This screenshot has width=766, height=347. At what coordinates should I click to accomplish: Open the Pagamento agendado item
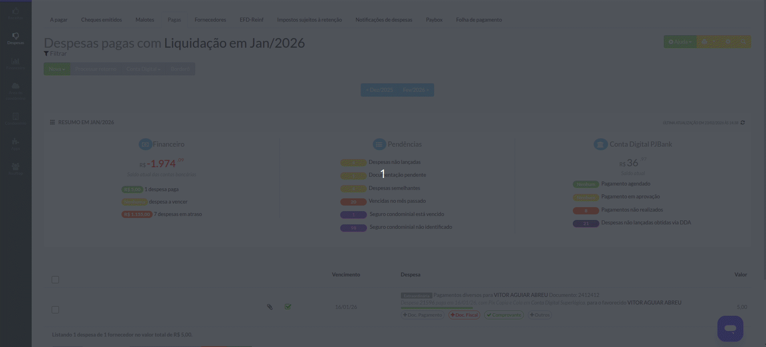[626, 184]
